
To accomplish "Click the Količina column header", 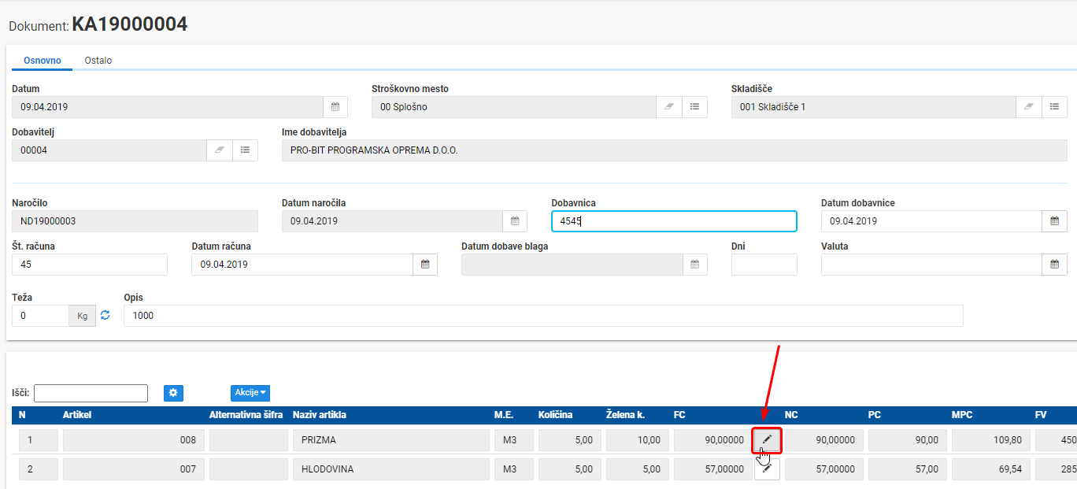I will point(555,415).
